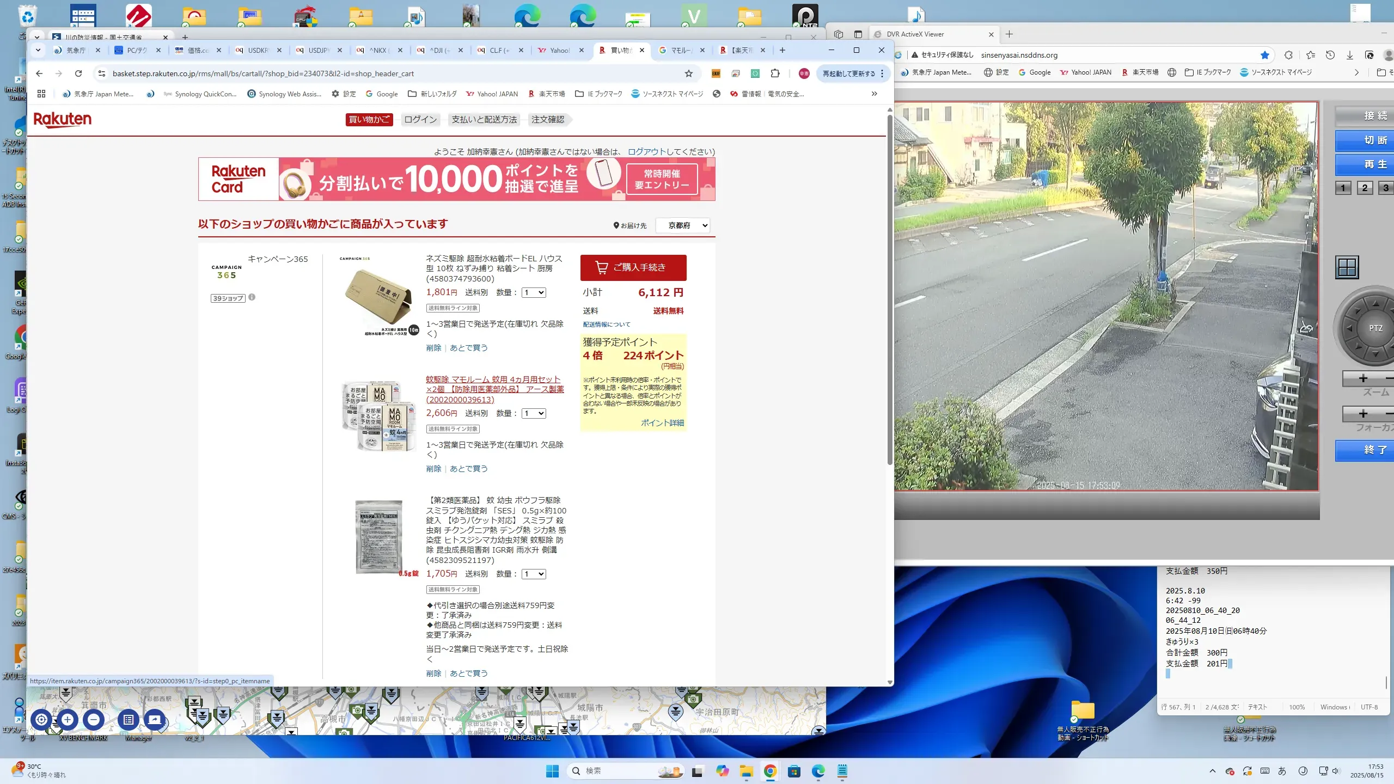Select DVR camera channel 1 button
This screenshot has width=1394, height=784.
tap(1343, 188)
